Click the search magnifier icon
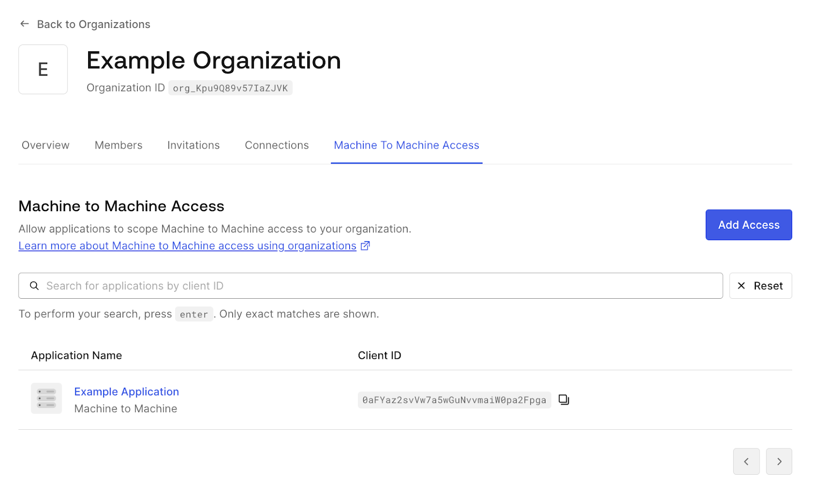 pos(34,286)
